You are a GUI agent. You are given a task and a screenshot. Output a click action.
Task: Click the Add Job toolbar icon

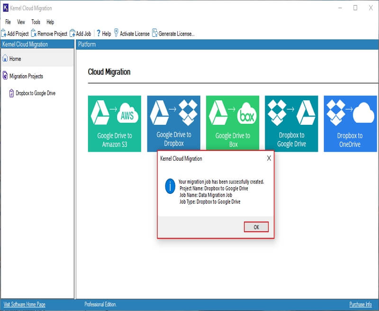coord(72,33)
